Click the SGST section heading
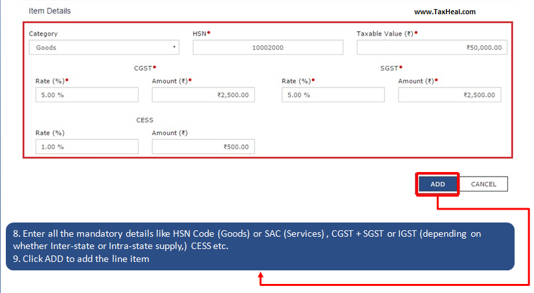 pyautogui.click(x=390, y=67)
